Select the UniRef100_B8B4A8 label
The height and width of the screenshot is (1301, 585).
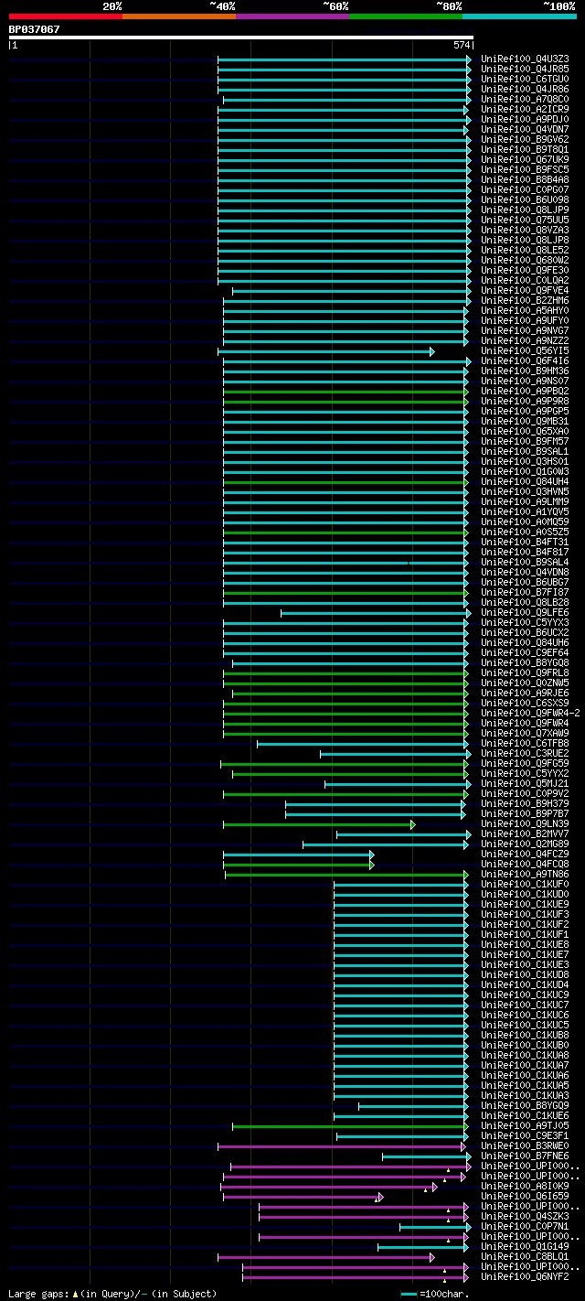(525, 179)
